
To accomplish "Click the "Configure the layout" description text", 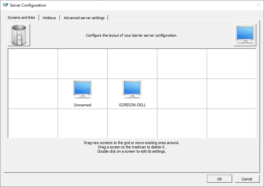I will 132,35.
